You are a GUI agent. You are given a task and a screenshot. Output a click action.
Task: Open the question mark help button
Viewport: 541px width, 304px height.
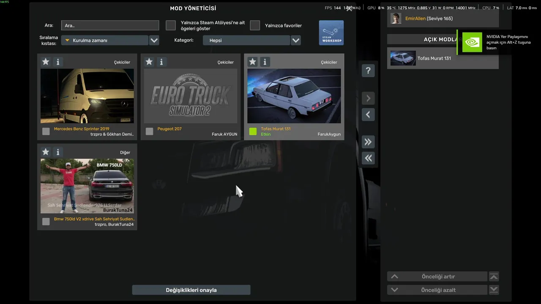(368, 71)
